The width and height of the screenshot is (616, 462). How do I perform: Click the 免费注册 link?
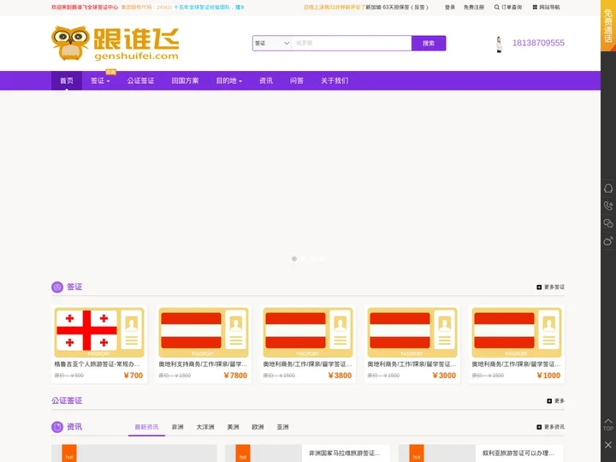[474, 7]
